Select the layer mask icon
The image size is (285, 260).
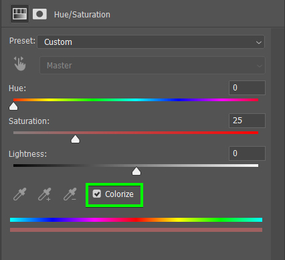pos(39,14)
